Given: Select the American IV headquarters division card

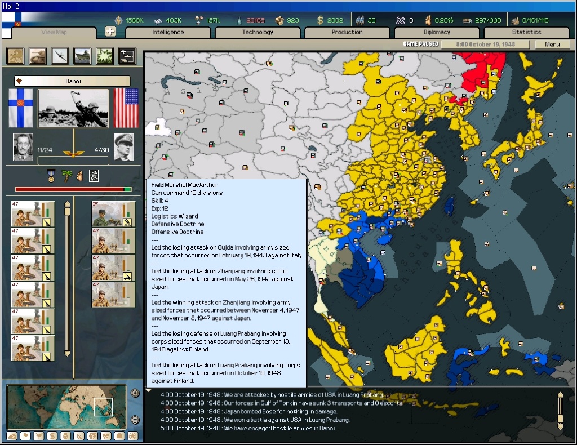Looking at the screenshot, I should tap(113, 213).
